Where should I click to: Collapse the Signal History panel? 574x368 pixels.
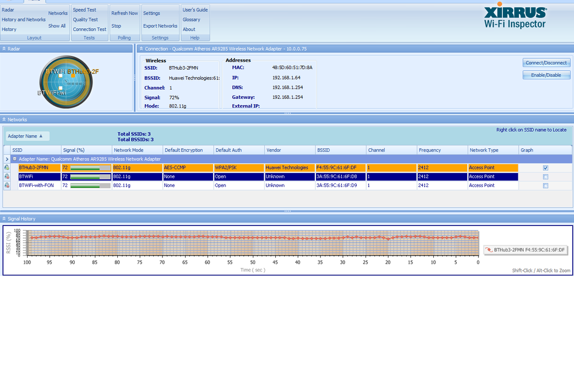pos(4,218)
